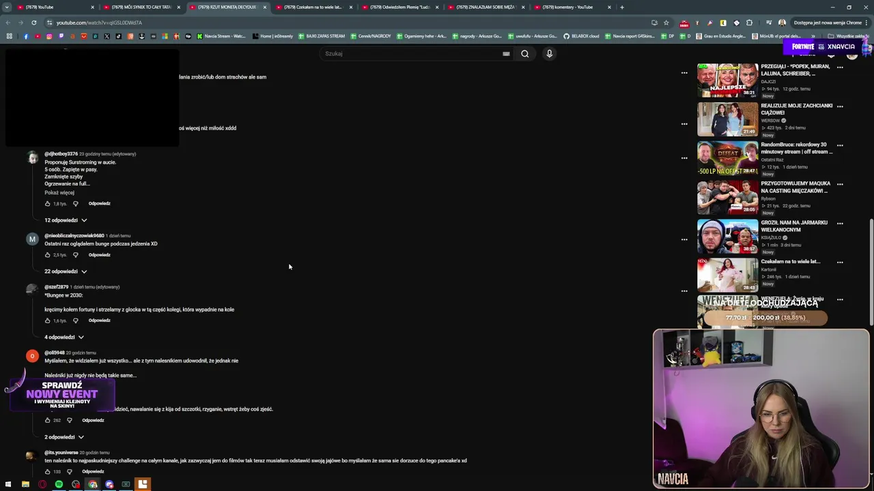
Task: Dislike the @djhotboy3376 comment
Action: (x=75, y=203)
